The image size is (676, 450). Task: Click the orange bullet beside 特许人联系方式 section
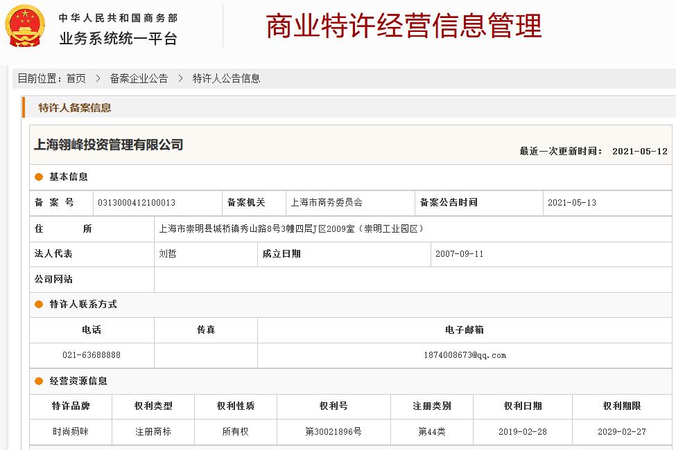point(40,305)
